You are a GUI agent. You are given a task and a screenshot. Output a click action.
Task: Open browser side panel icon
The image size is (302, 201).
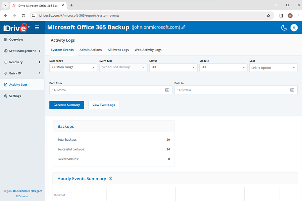tap(282, 16)
